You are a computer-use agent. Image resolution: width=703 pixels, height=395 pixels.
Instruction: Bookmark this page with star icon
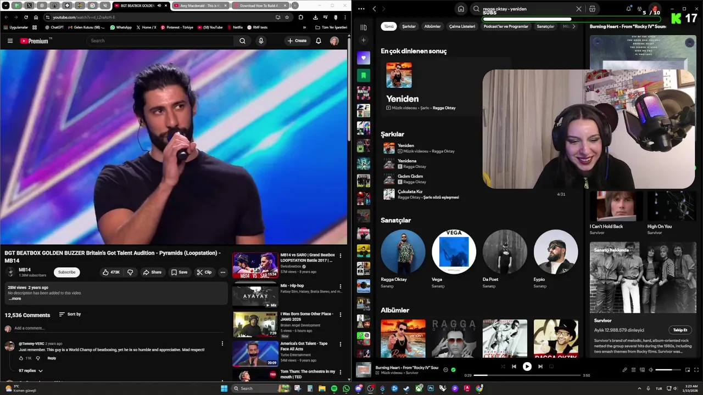(287, 17)
